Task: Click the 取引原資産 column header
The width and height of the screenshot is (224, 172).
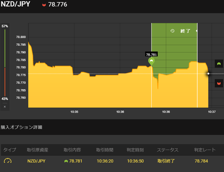Action: click(37, 150)
